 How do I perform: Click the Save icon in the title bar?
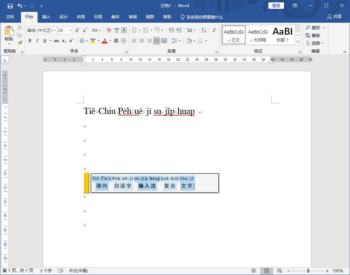coord(10,6)
